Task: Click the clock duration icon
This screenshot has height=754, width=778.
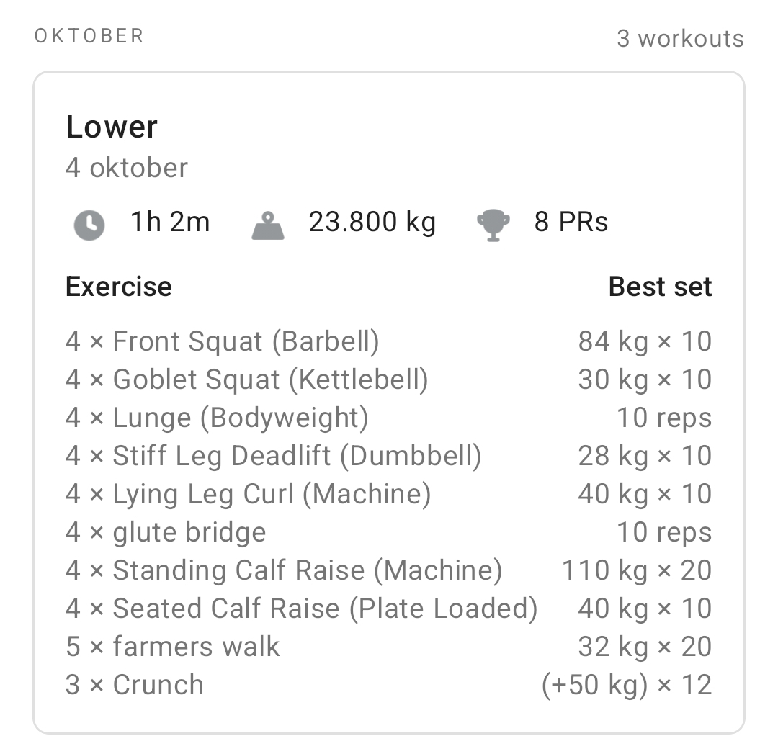Action: click(x=89, y=224)
